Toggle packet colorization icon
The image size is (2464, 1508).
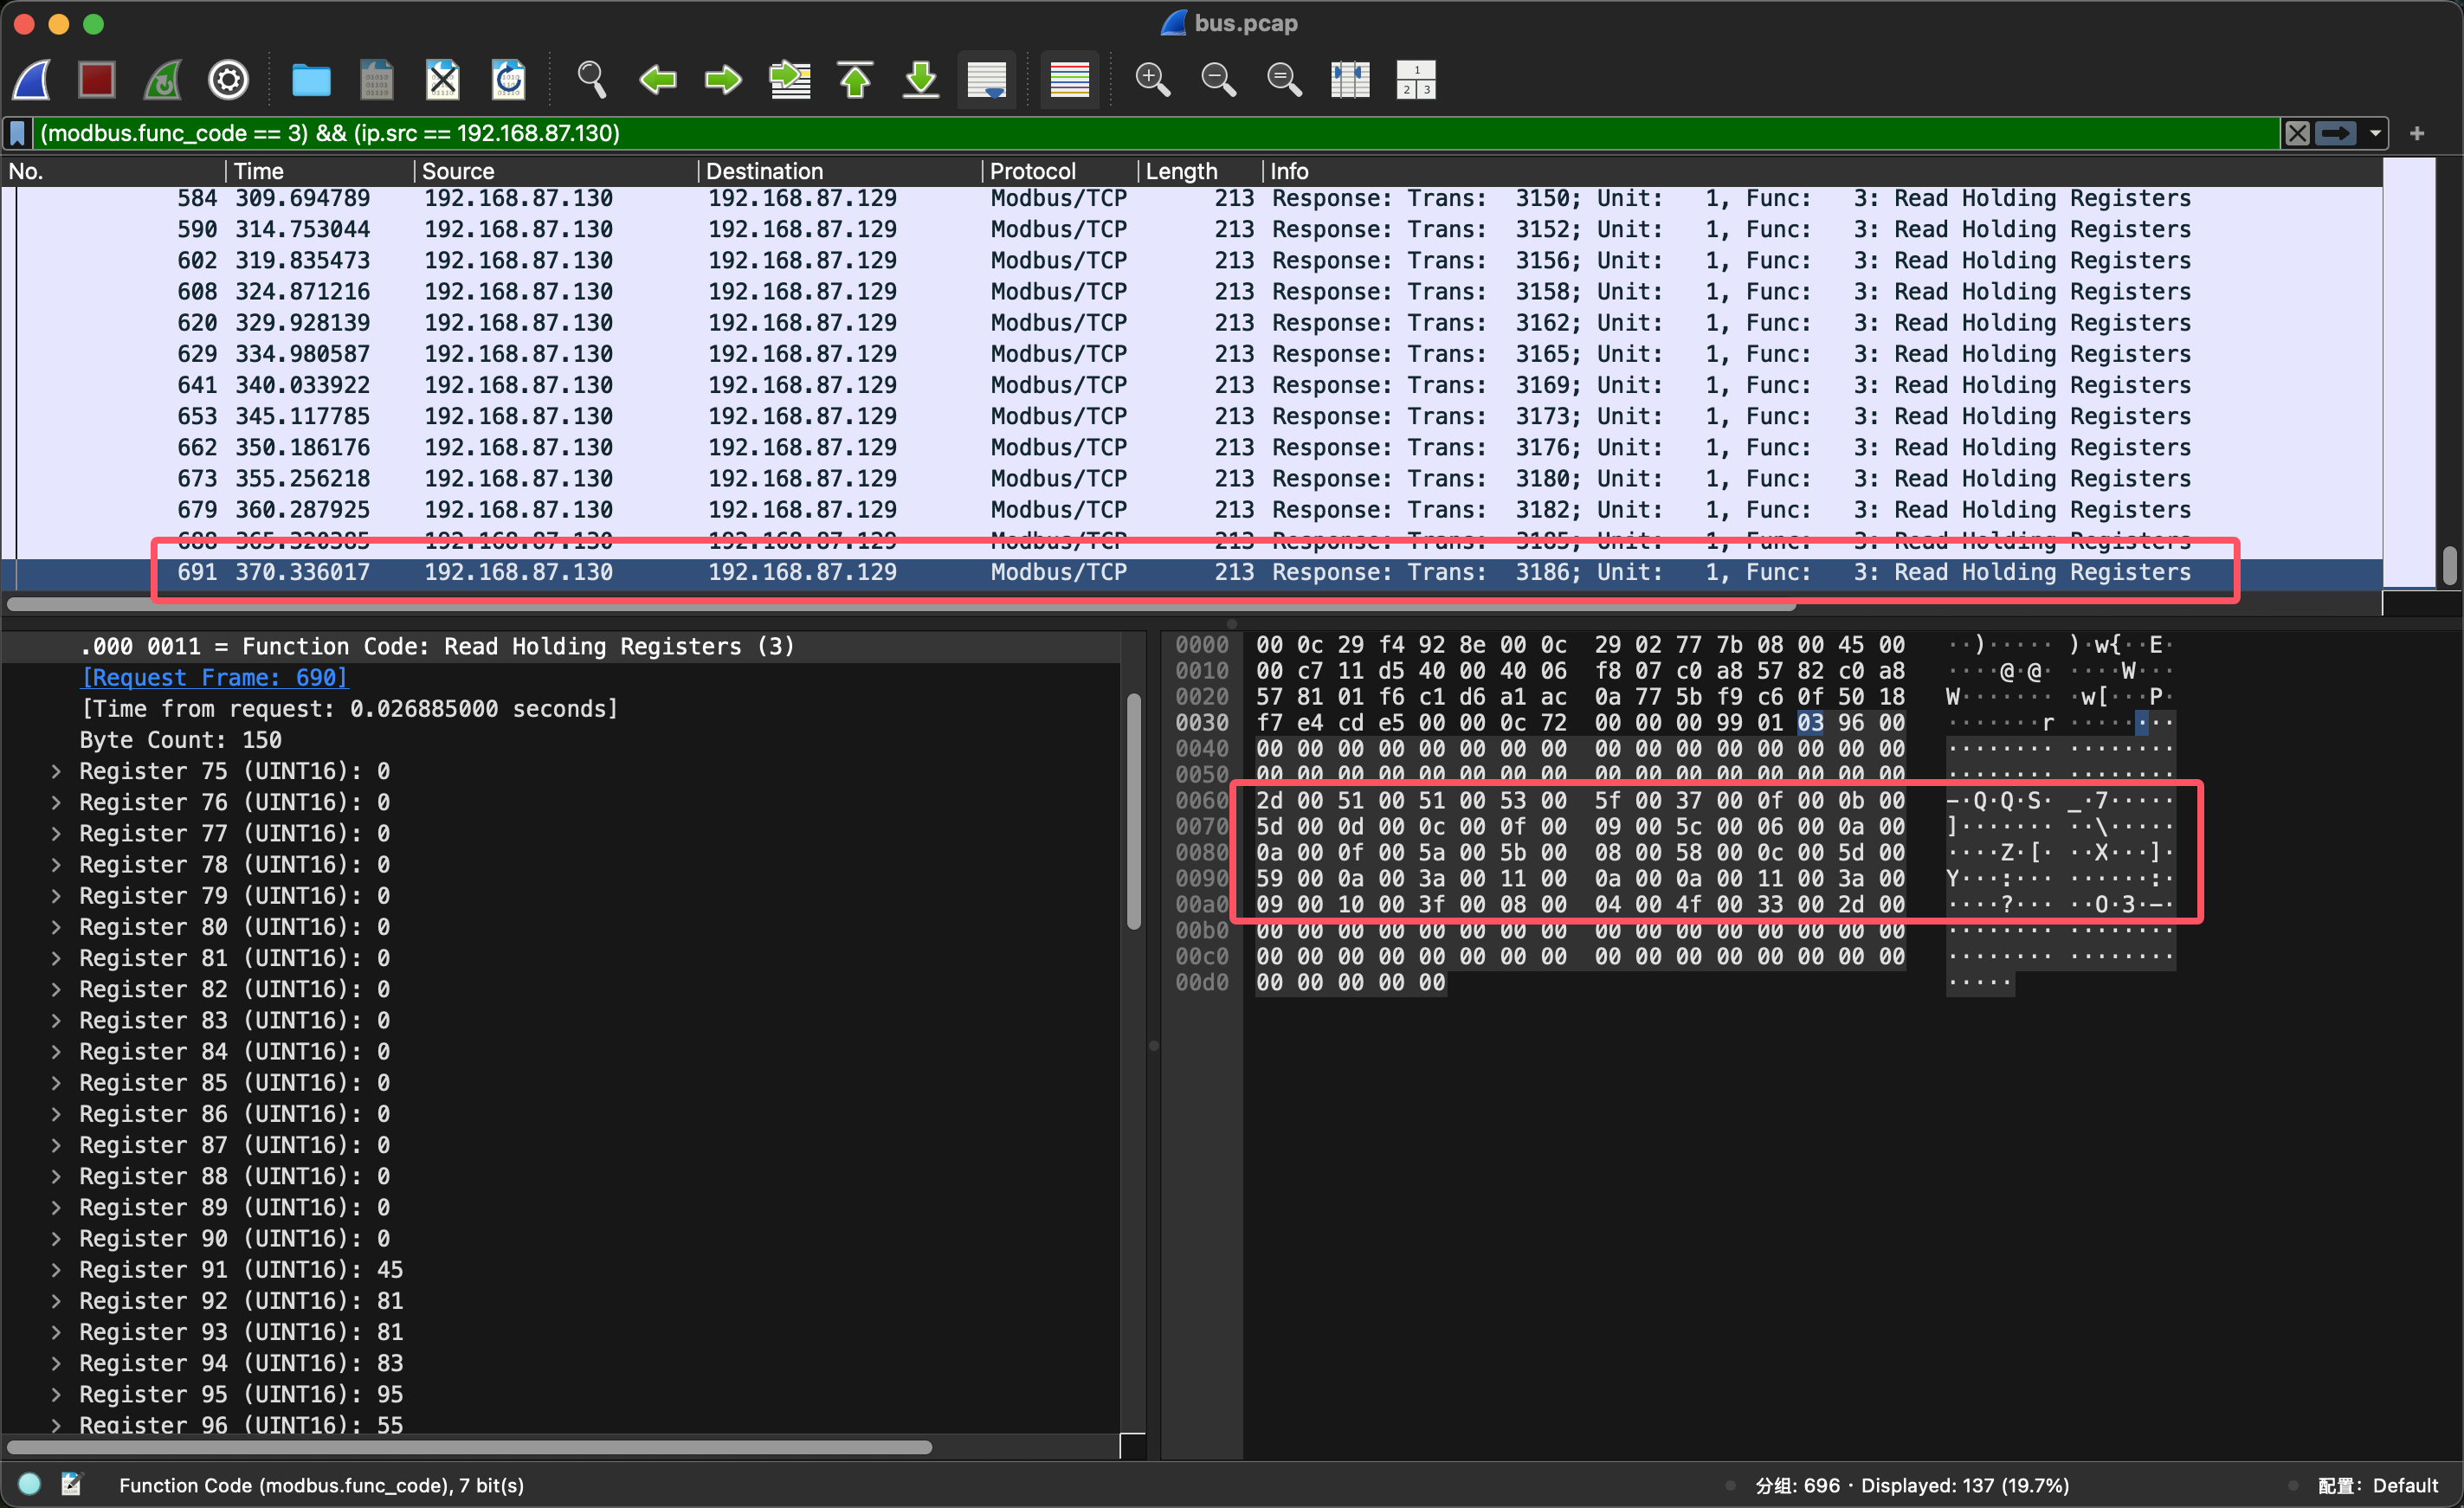point(1069,80)
